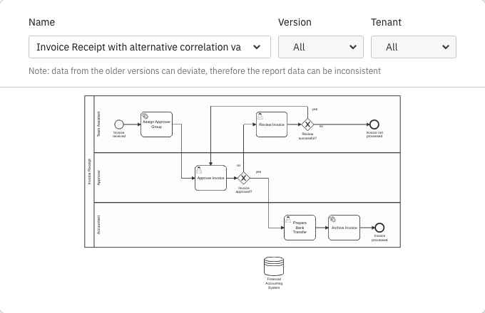Screen dimensions: 485x313
Task: Click the Invoice not processed end event
Action: click(374, 124)
